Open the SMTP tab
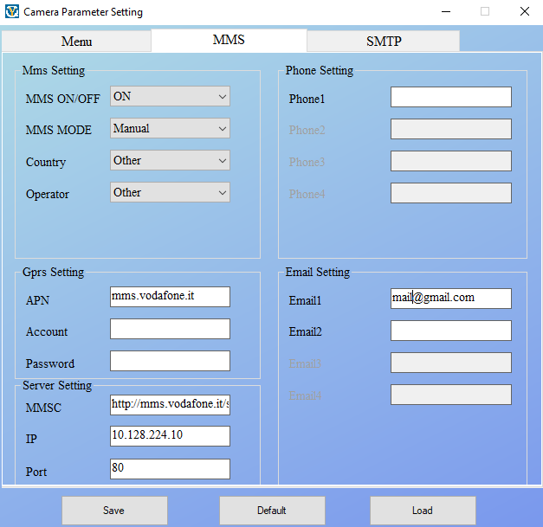The image size is (543, 527). tap(383, 42)
